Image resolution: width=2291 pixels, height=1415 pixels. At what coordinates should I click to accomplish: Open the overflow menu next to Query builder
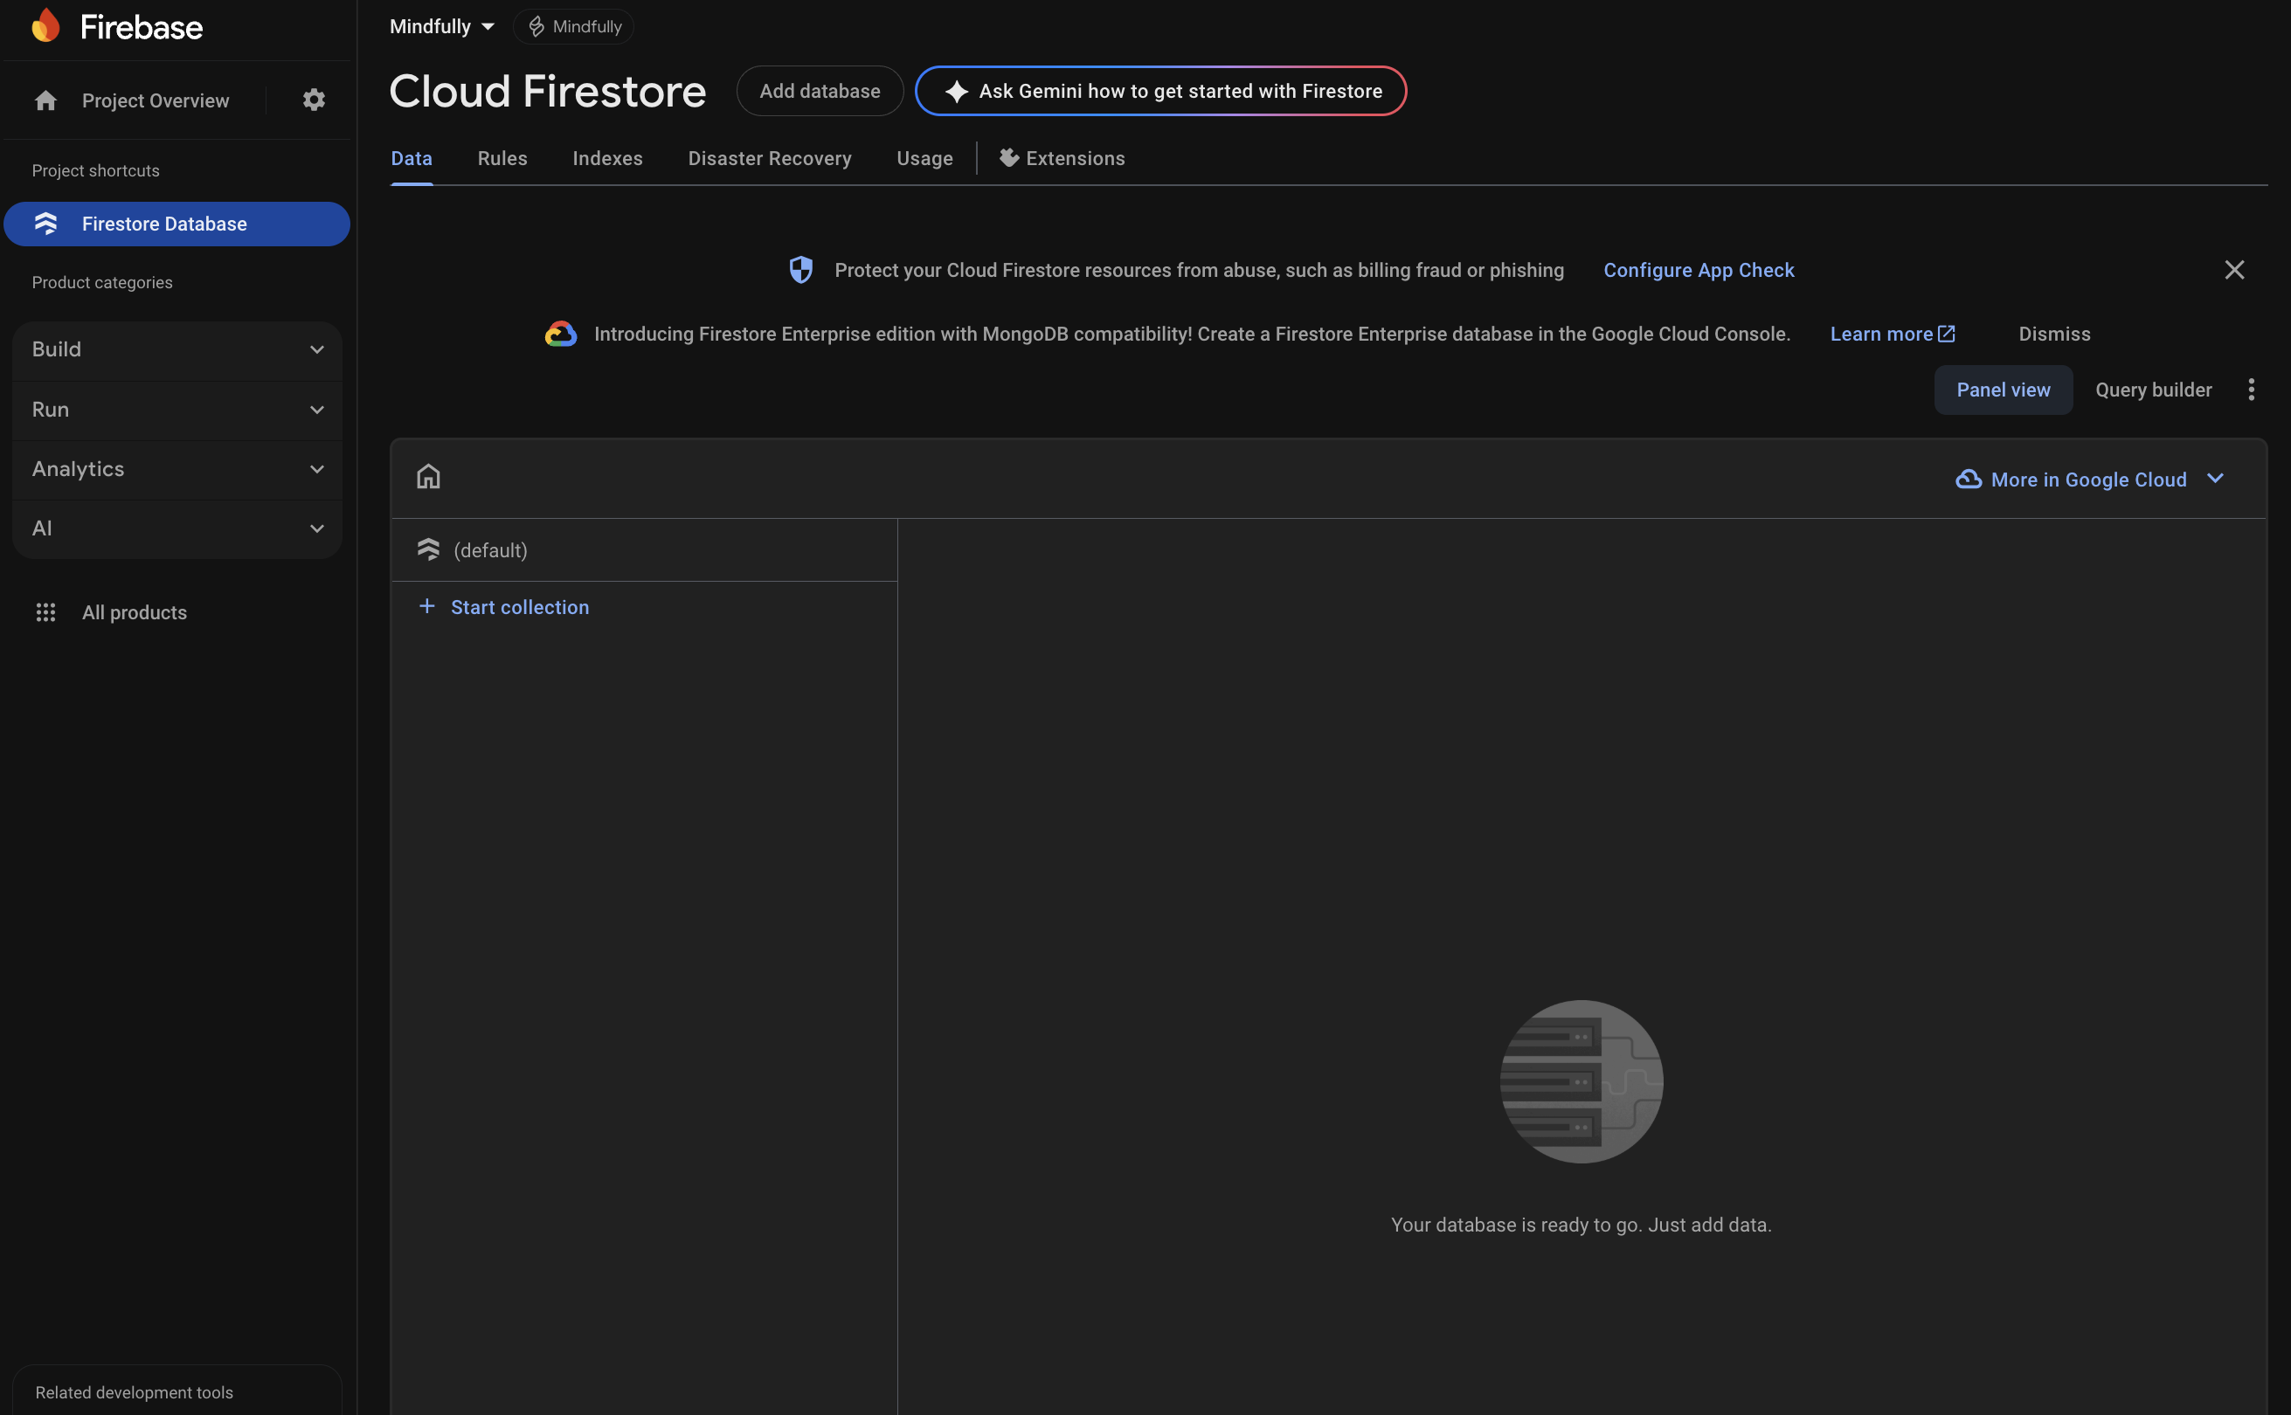pyautogui.click(x=2251, y=390)
